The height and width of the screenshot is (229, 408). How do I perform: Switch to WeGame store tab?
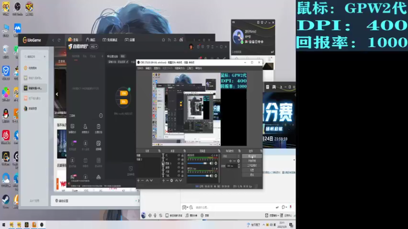(91, 40)
